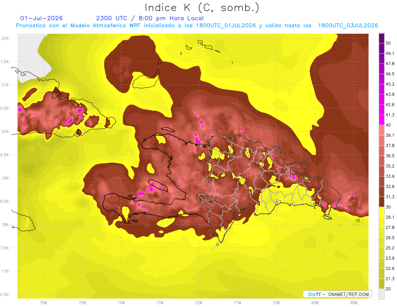Click the longitude label "75W"
The width and height of the screenshot is (397, 307).
click(82, 302)
